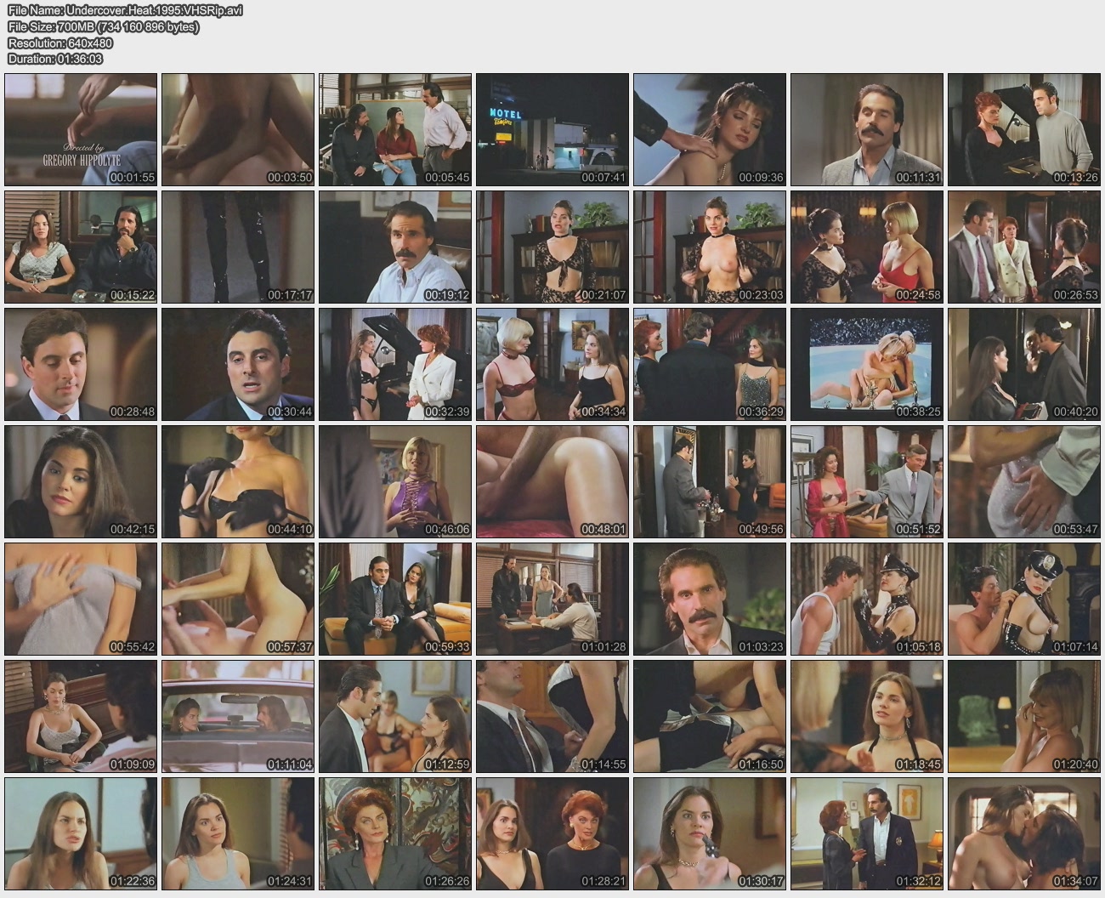Viewport: 1105px width, 898px height.
Task: Click the thumbnail timestamped 00:28:48
Action: pos(81,364)
